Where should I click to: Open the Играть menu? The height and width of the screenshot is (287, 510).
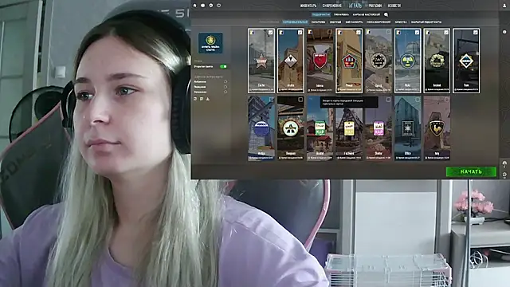tap(355, 6)
